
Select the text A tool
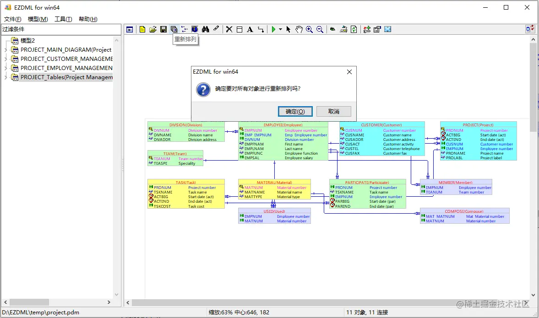click(250, 30)
